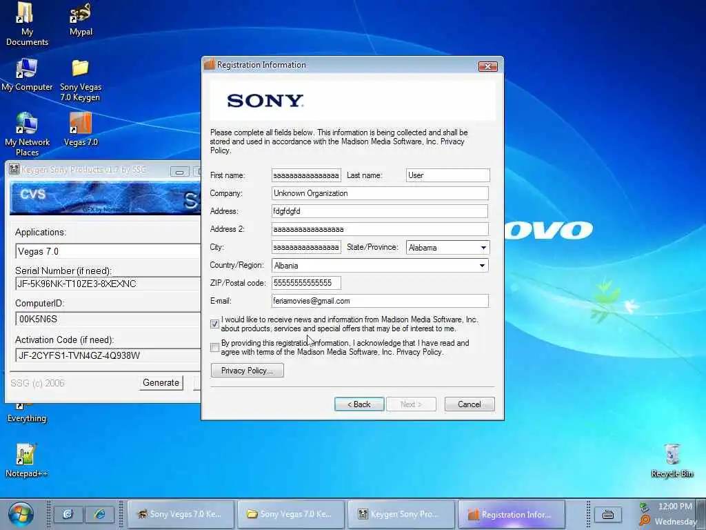
Task: Select the Everything desktop shortcut
Action: point(27,413)
